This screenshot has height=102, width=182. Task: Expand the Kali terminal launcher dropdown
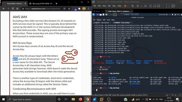pos(111,14)
